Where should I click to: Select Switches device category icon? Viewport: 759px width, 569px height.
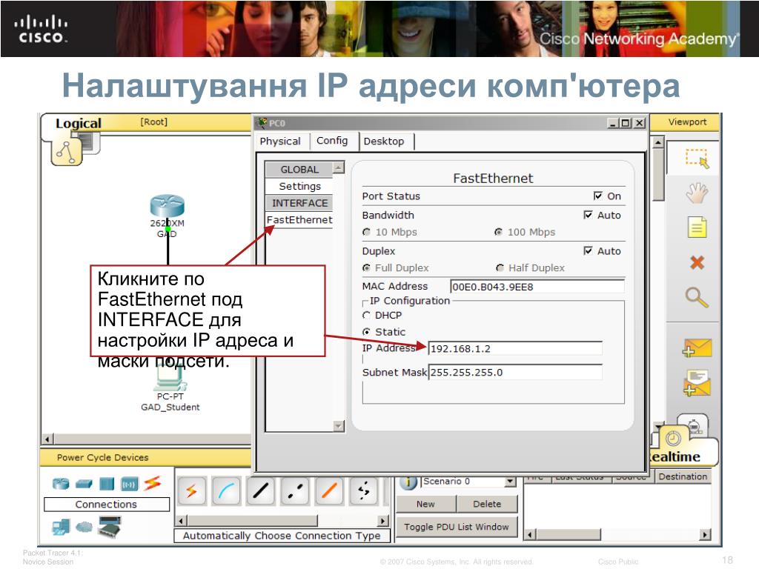click(84, 483)
